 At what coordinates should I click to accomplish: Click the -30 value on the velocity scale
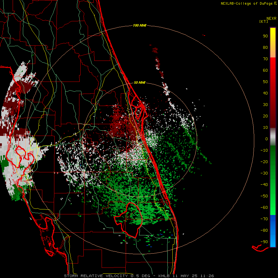pos(264,173)
